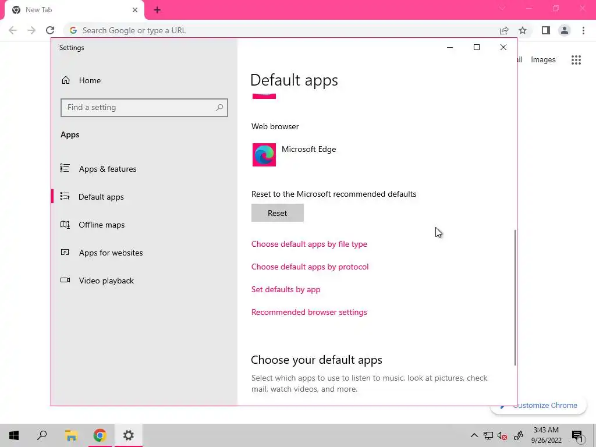Open Google Images link in Chrome

pos(543,60)
